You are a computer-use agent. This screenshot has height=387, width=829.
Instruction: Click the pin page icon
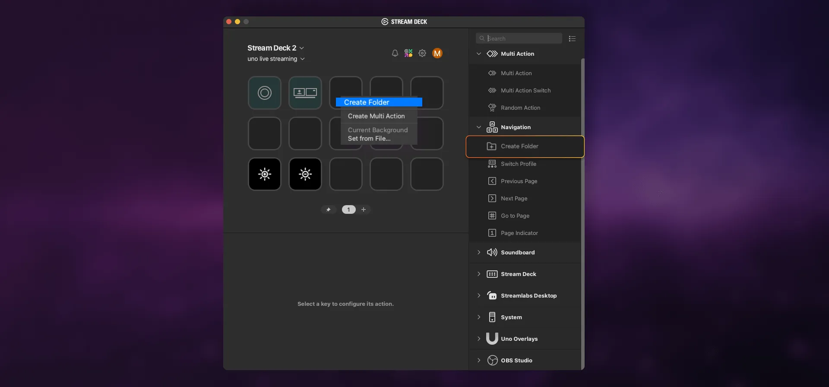pyautogui.click(x=329, y=209)
